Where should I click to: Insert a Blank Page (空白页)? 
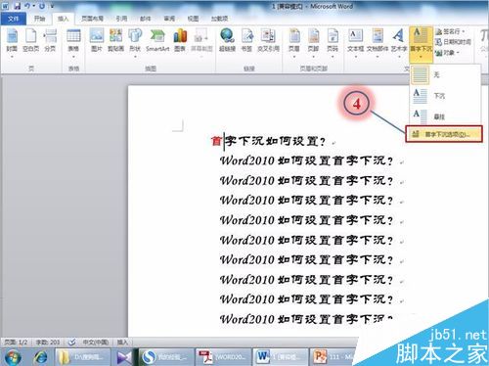(x=30, y=41)
